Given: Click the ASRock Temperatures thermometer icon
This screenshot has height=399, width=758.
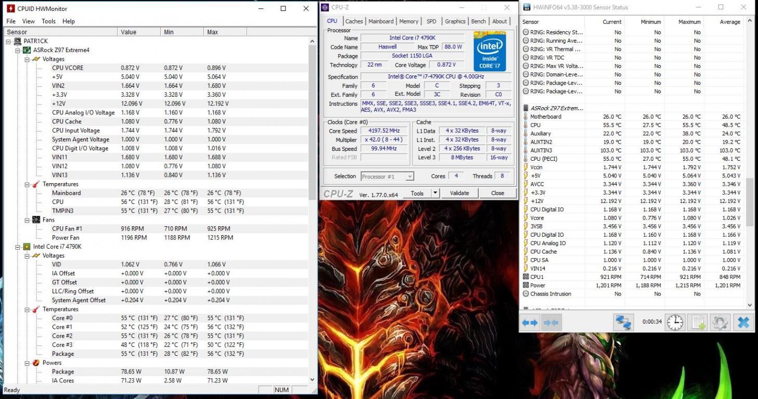Looking at the screenshot, I should click(x=36, y=184).
